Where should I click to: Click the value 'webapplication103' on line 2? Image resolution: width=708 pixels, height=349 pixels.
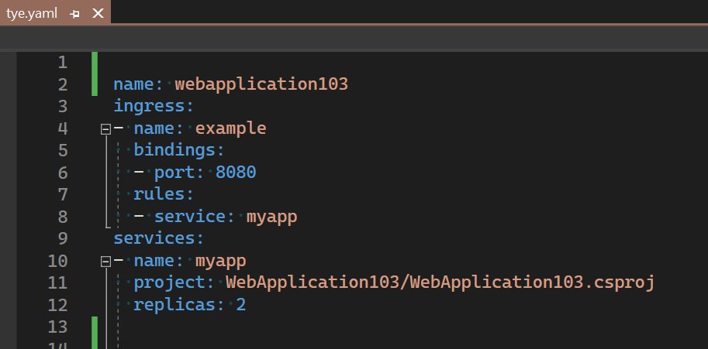tap(261, 84)
